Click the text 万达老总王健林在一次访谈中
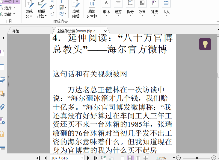Image resolution: width=219 pixels, height=160 pixels. point(116,90)
